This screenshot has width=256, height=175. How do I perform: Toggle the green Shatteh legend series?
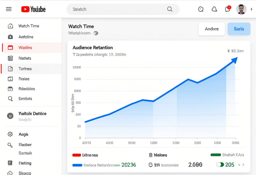tap(215, 155)
